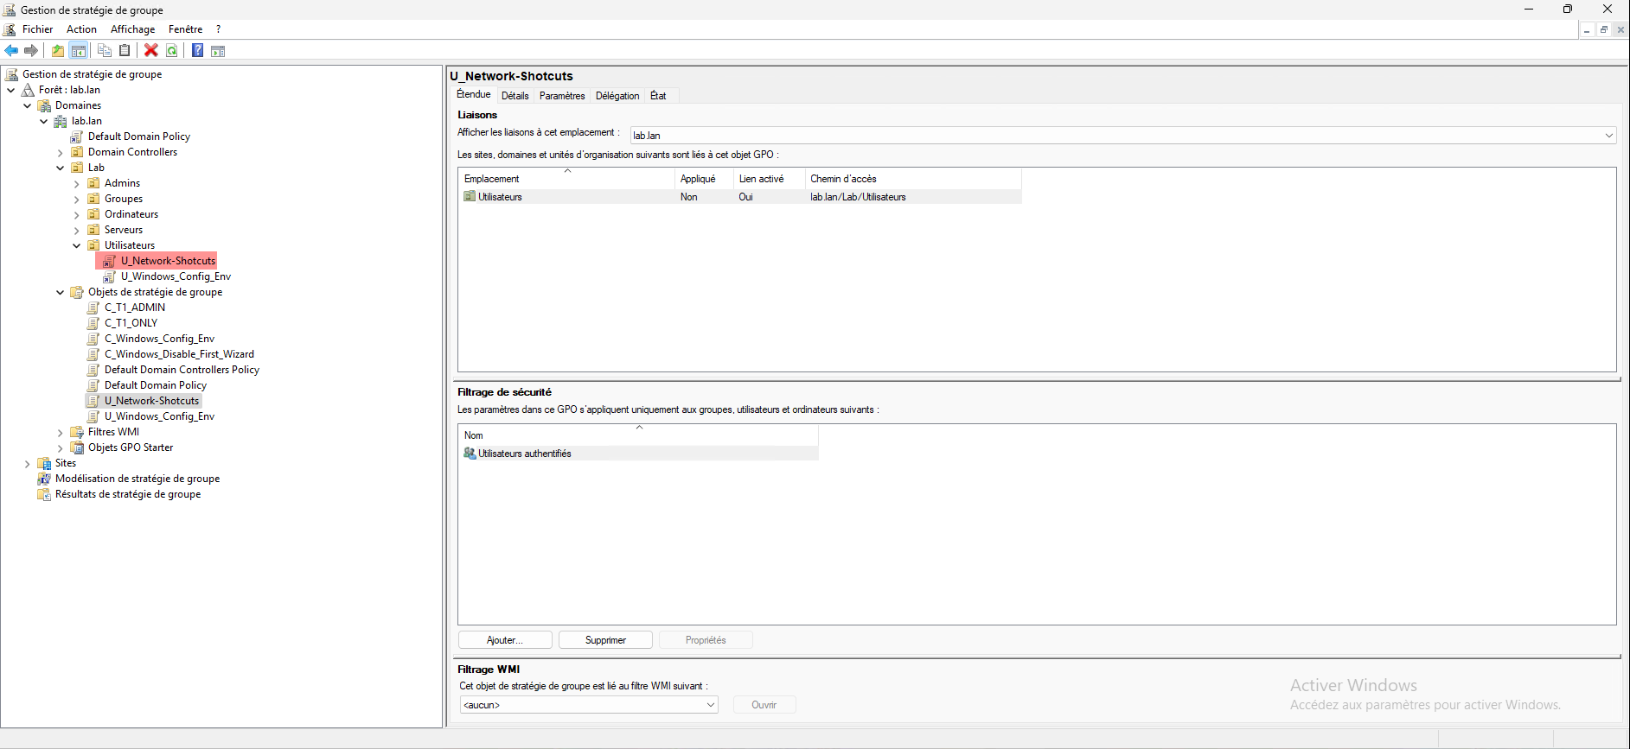Open the Fenêtre menu

coord(185,29)
